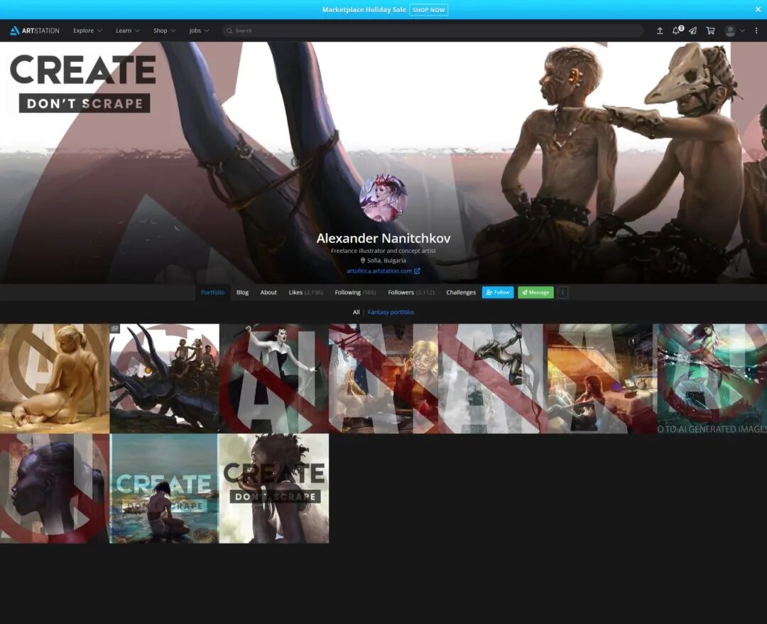Click the Follow button

click(x=497, y=292)
